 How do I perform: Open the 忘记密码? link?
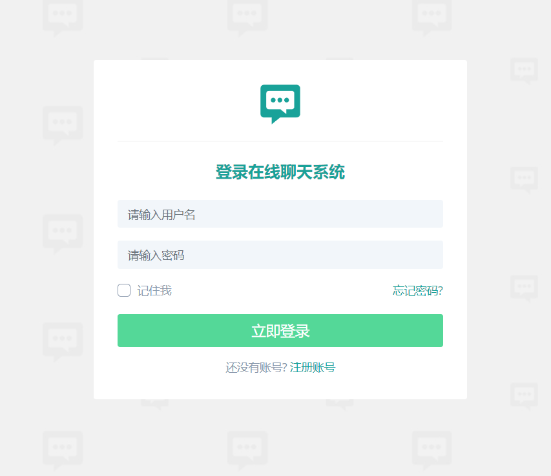point(418,291)
